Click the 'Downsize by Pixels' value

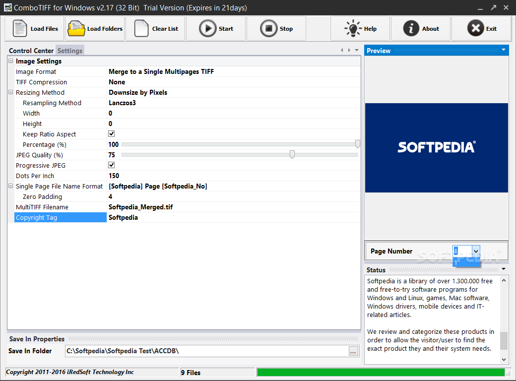tap(138, 92)
